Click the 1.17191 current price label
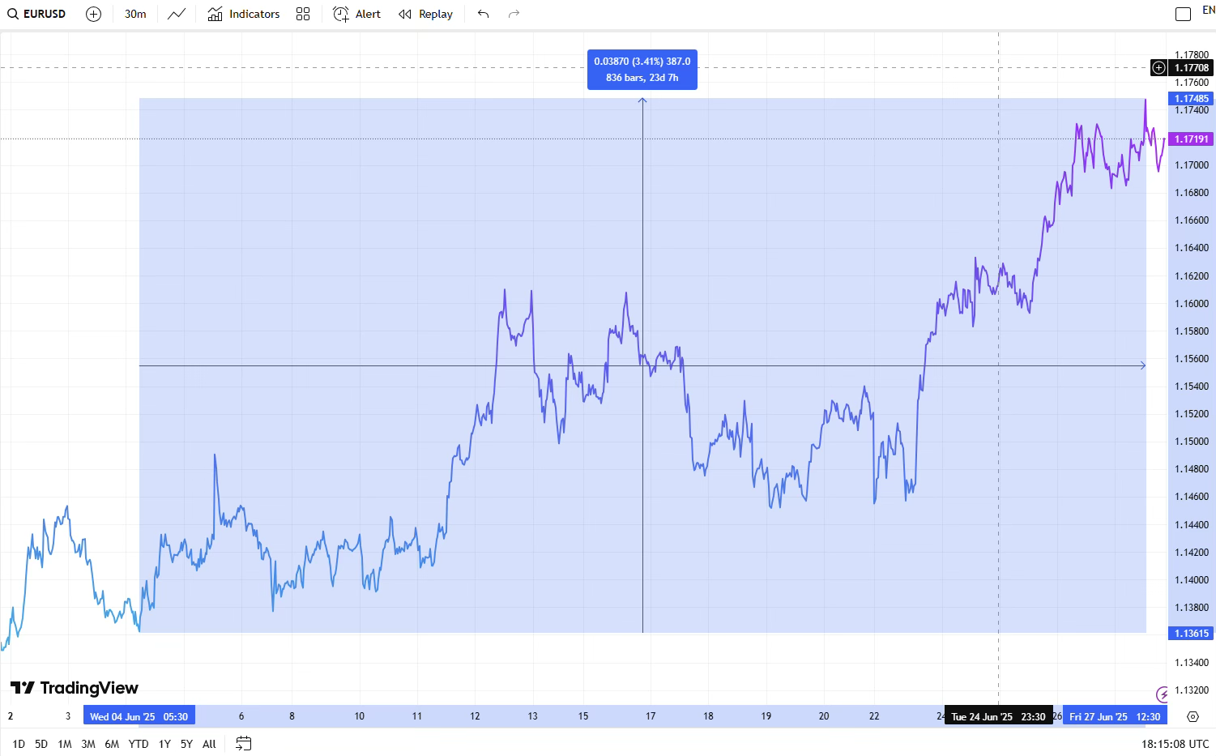This screenshot has height=756, width=1216. (x=1191, y=139)
